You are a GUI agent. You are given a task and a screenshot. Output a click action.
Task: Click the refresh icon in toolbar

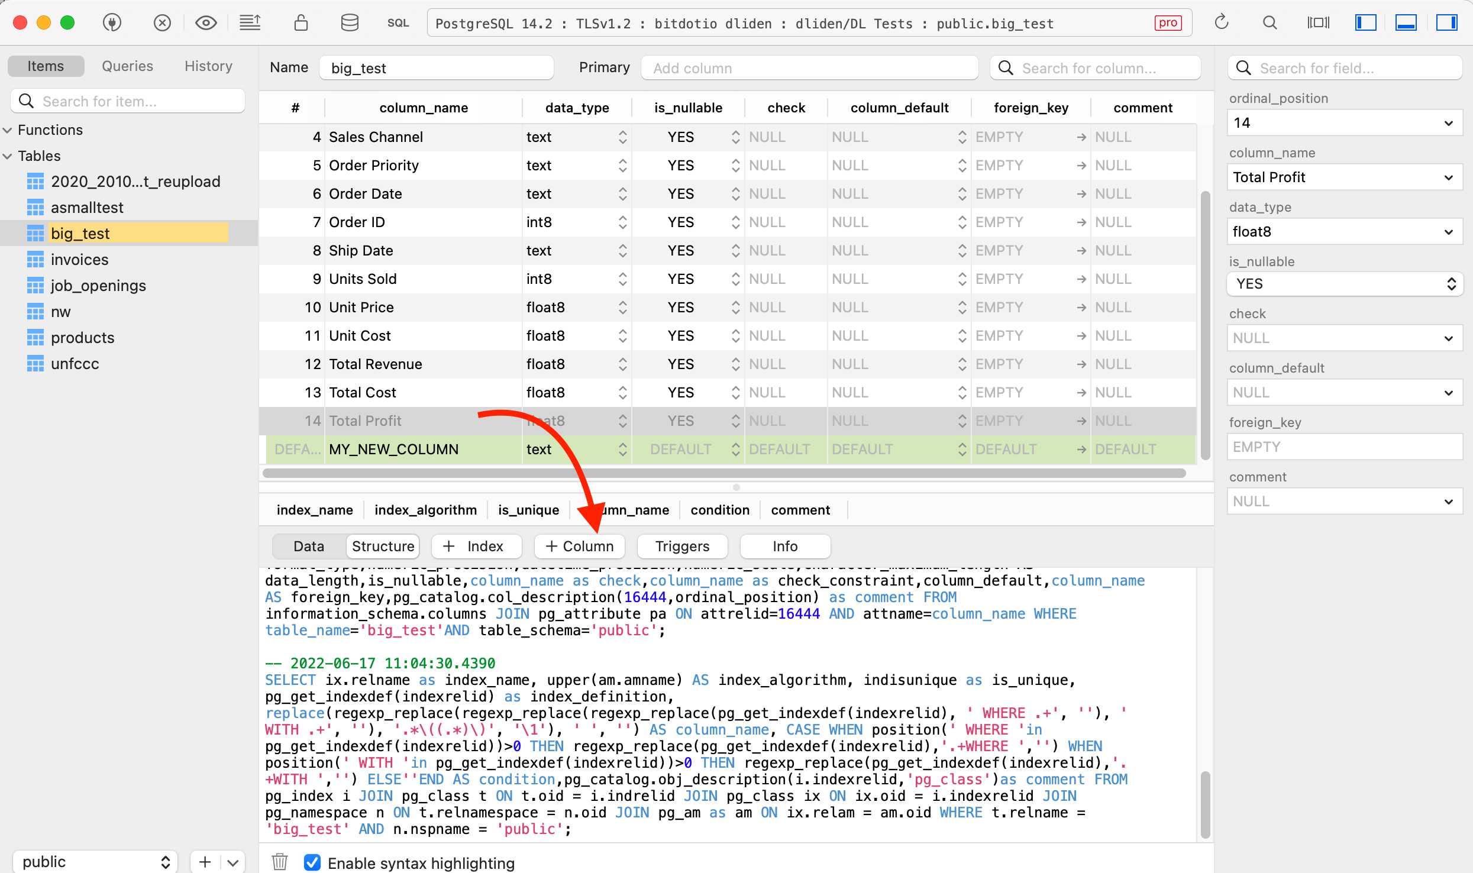tap(1222, 23)
